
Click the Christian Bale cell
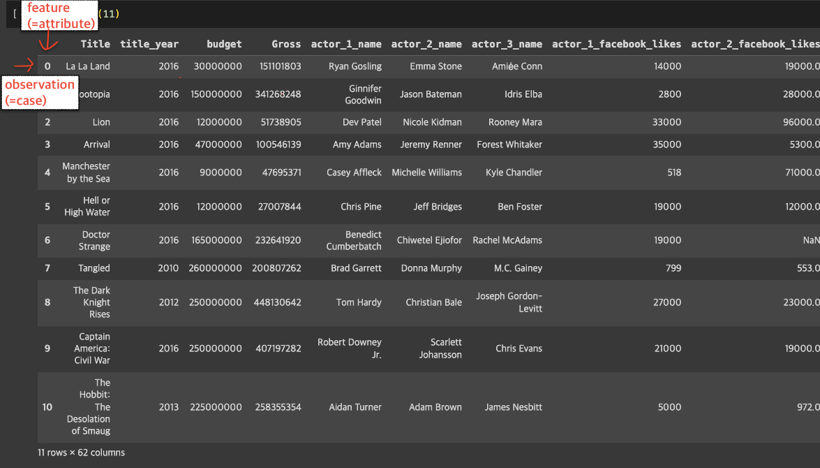click(x=433, y=302)
